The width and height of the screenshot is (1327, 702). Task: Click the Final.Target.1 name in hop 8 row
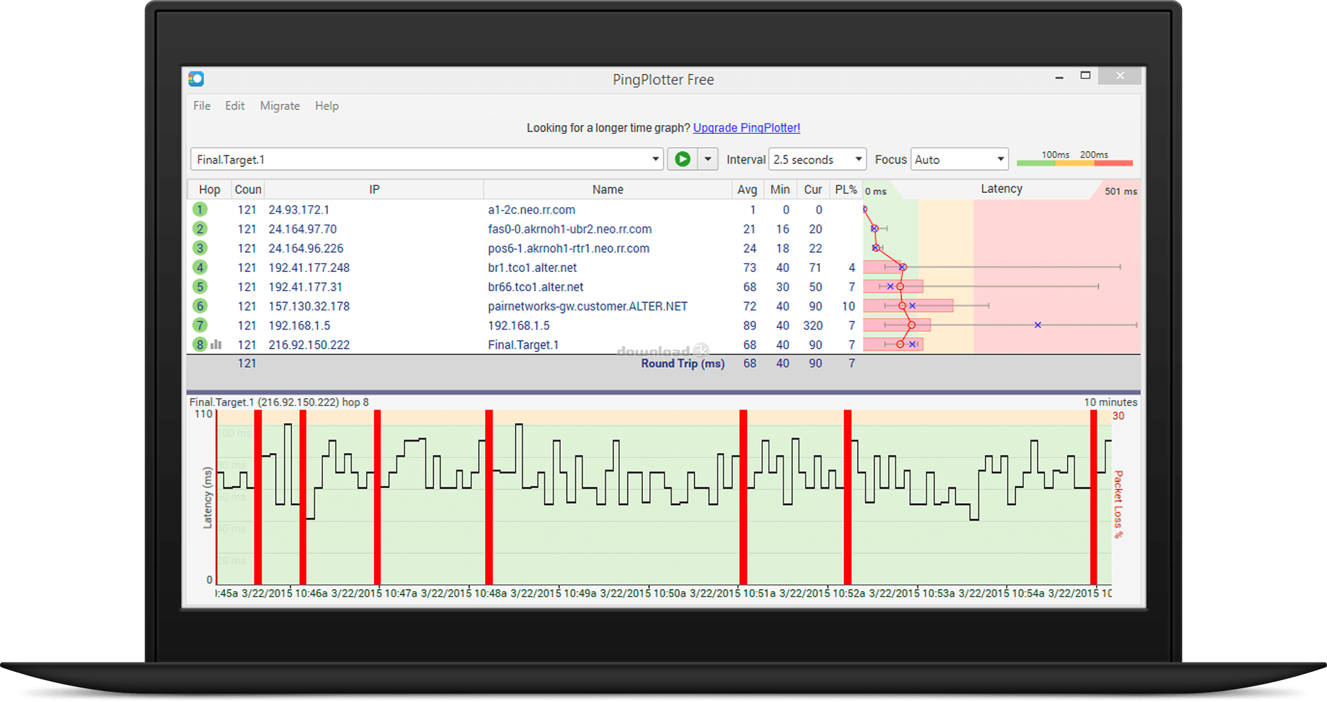(523, 345)
